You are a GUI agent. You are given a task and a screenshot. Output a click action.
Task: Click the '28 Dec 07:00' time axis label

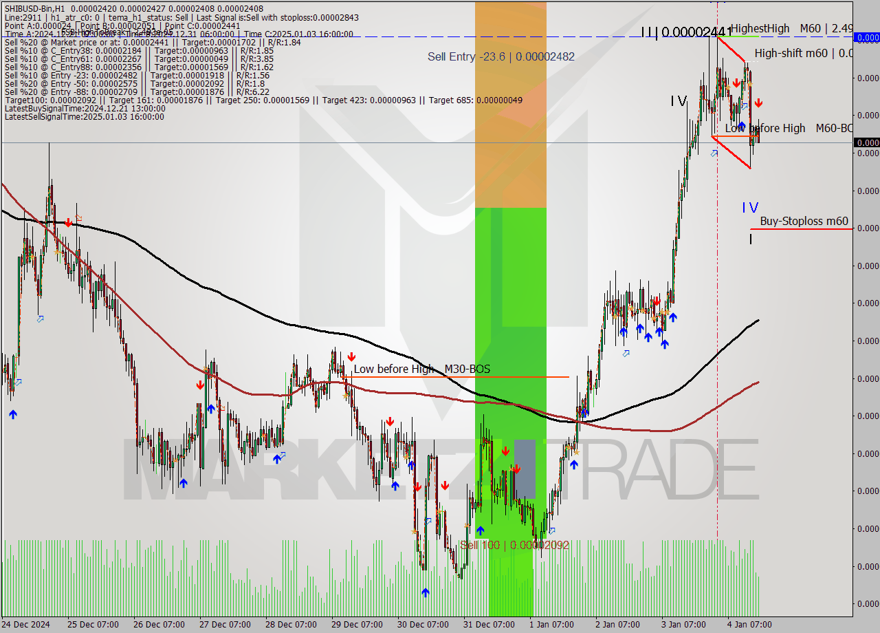[x=291, y=625]
